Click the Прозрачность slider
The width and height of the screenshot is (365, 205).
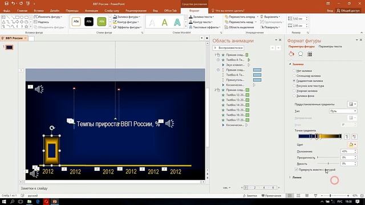coord(328,158)
